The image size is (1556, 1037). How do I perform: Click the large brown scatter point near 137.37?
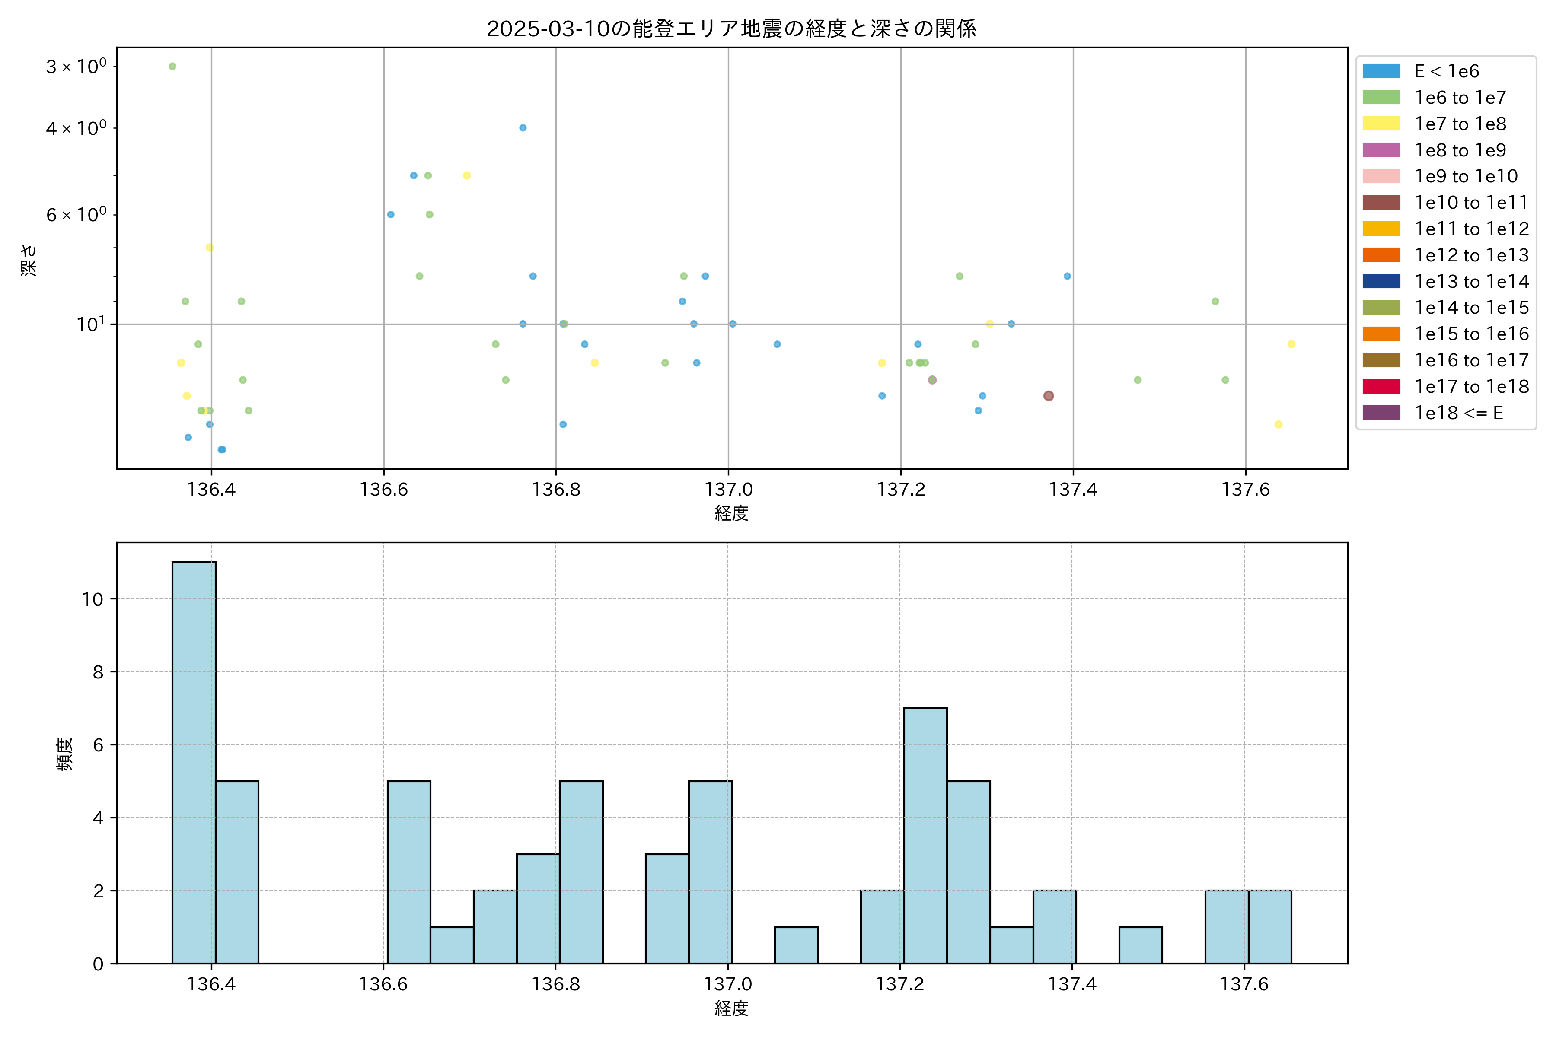(x=1049, y=395)
